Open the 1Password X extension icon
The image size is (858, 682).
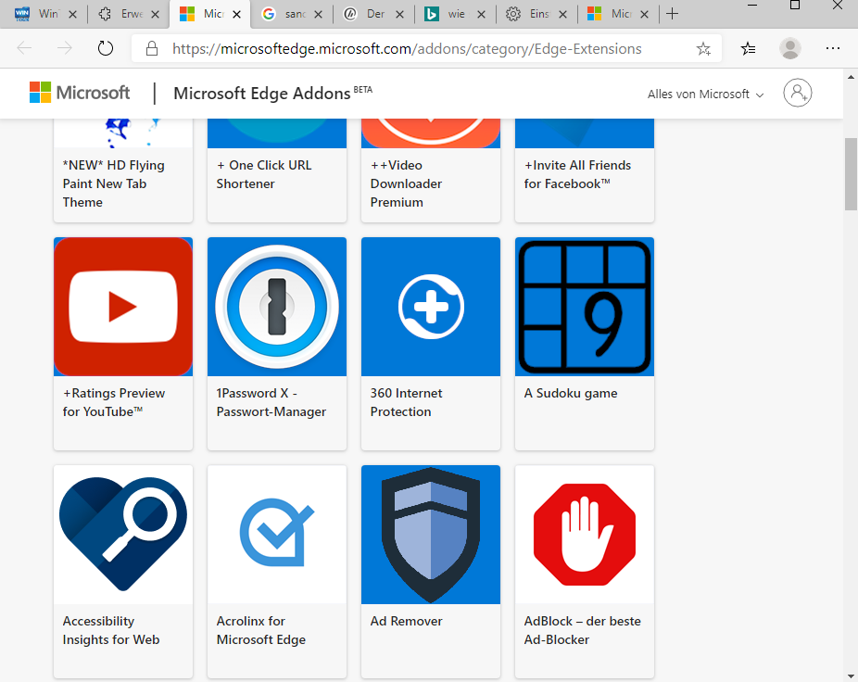pos(277,307)
